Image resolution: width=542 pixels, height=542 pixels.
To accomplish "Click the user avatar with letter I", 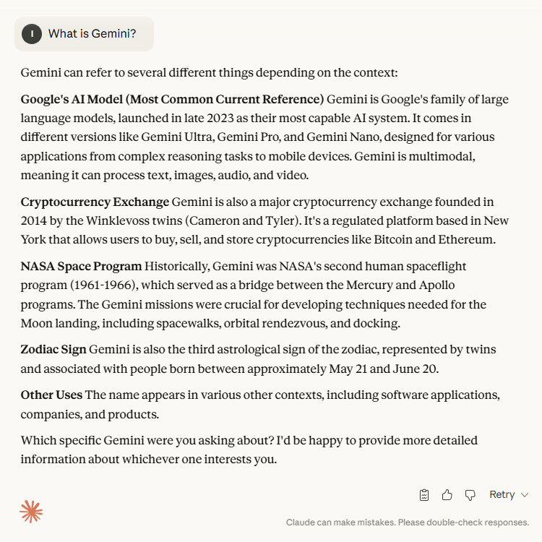I will pos(32,33).
